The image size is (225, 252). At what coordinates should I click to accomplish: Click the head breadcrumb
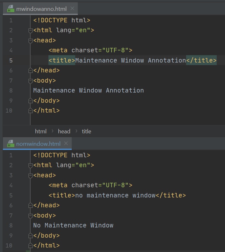click(64, 131)
